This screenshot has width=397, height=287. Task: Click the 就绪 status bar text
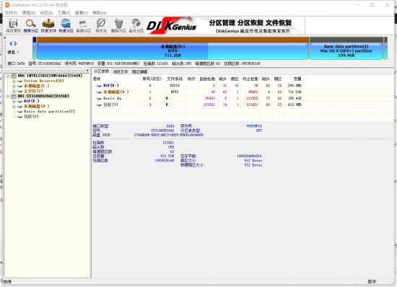point(7,281)
